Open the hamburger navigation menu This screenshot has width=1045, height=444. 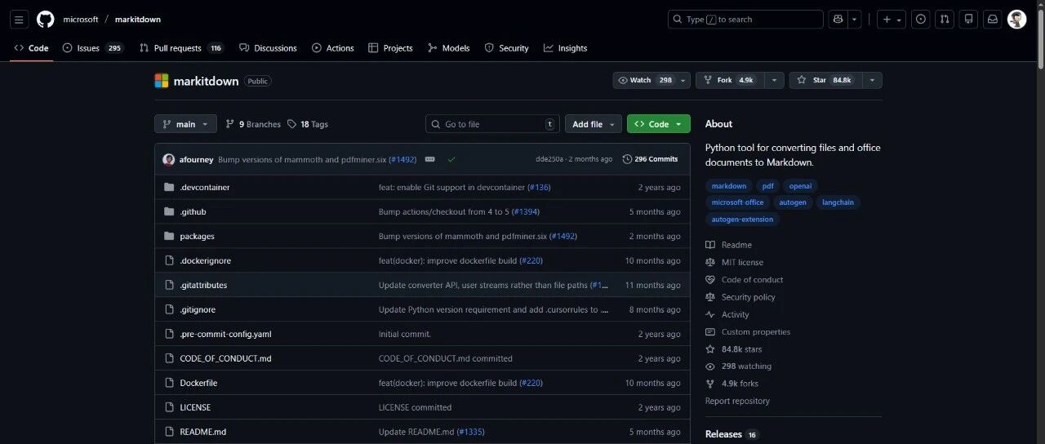20,20
